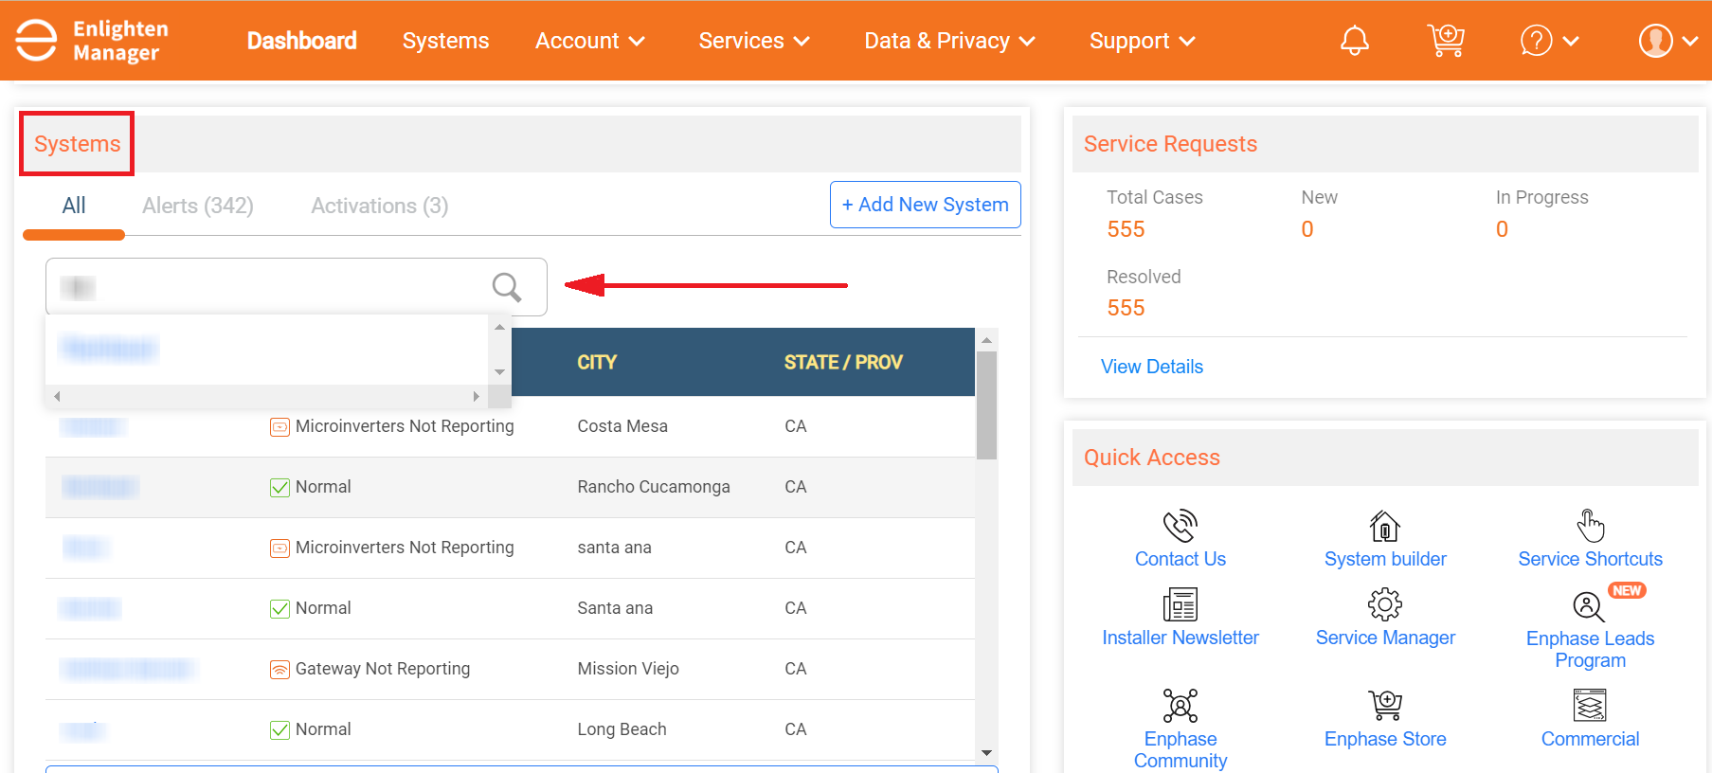Expand the Account dropdown menu
The width and height of the screenshot is (1712, 773).
coord(589,41)
